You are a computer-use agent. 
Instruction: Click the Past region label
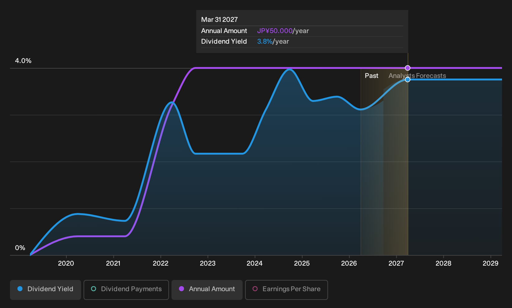[x=371, y=76]
